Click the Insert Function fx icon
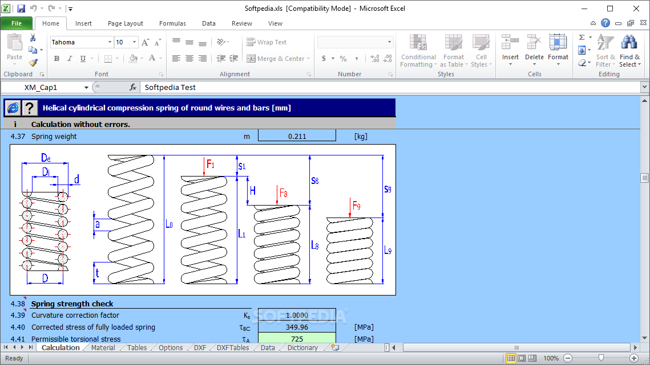Image resolution: width=650 pixels, height=365 pixels. pyautogui.click(x=133, y=87)
